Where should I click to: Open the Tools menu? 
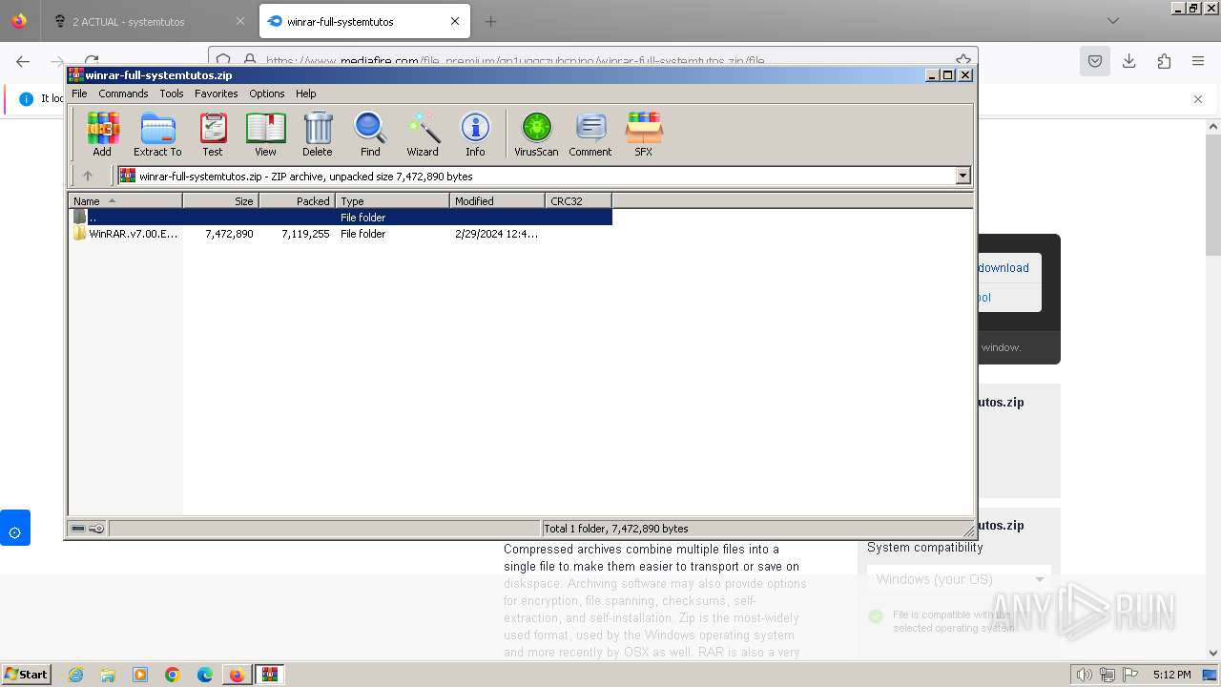click(172, 94)
